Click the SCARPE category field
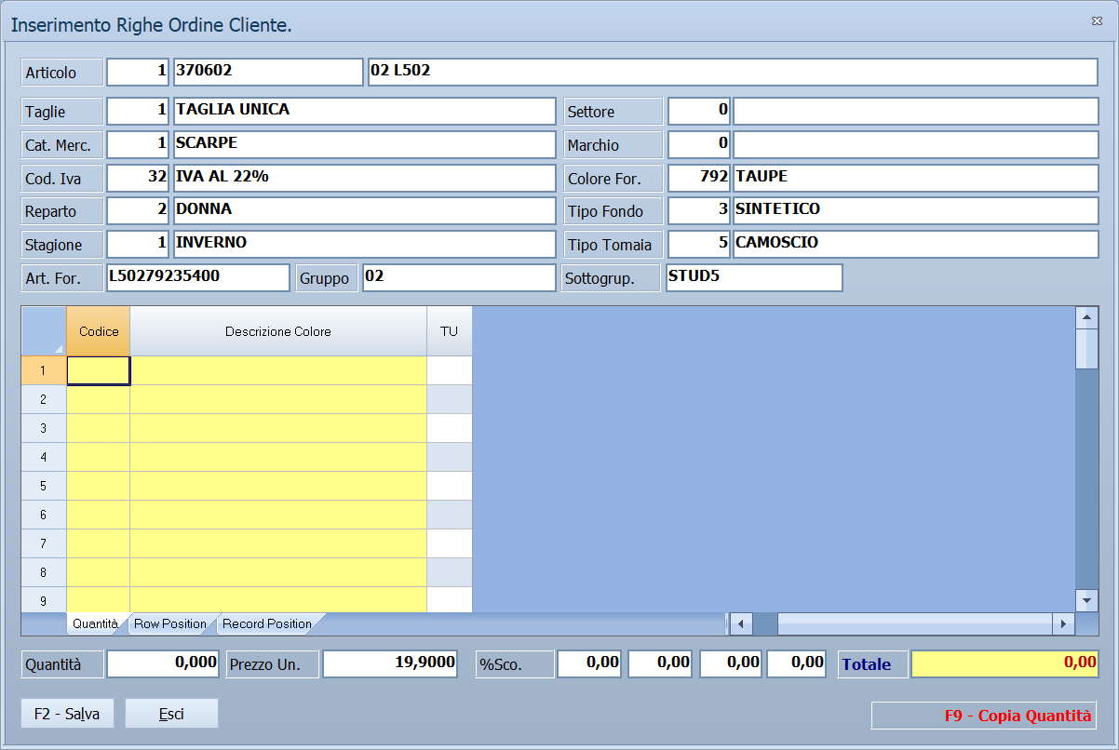1119x750 pixels. coord(365,144)
